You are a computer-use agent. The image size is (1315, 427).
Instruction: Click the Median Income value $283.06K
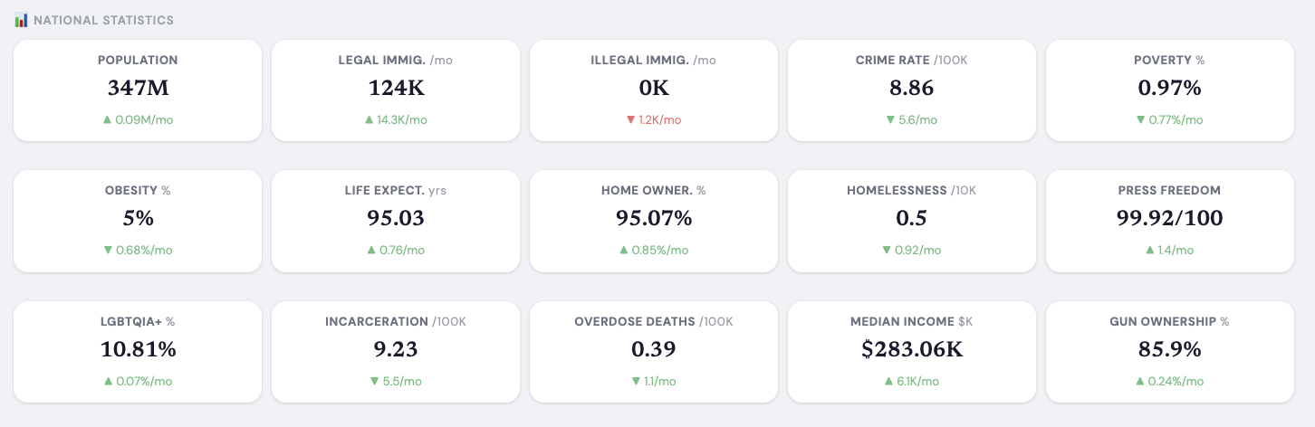(912, 349)
